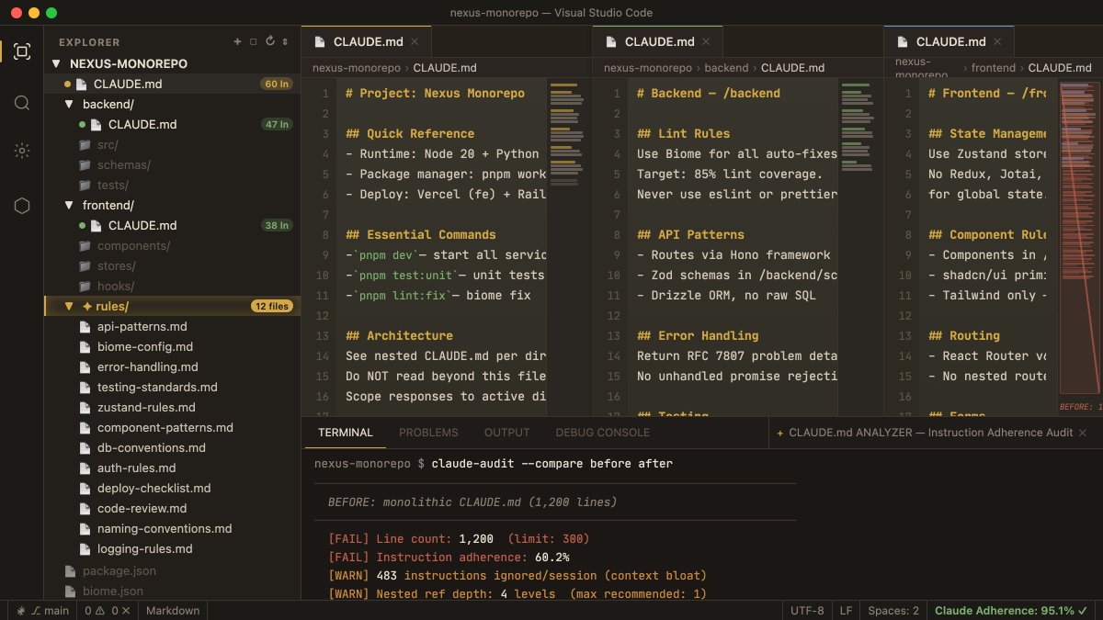The image size is (1103, 620).
Task: Open error-handling.md file
Action: point(172,367)
